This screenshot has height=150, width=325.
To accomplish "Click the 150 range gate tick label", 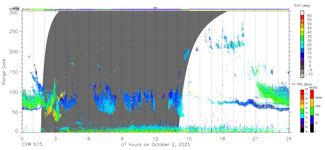I will point(14,72).
